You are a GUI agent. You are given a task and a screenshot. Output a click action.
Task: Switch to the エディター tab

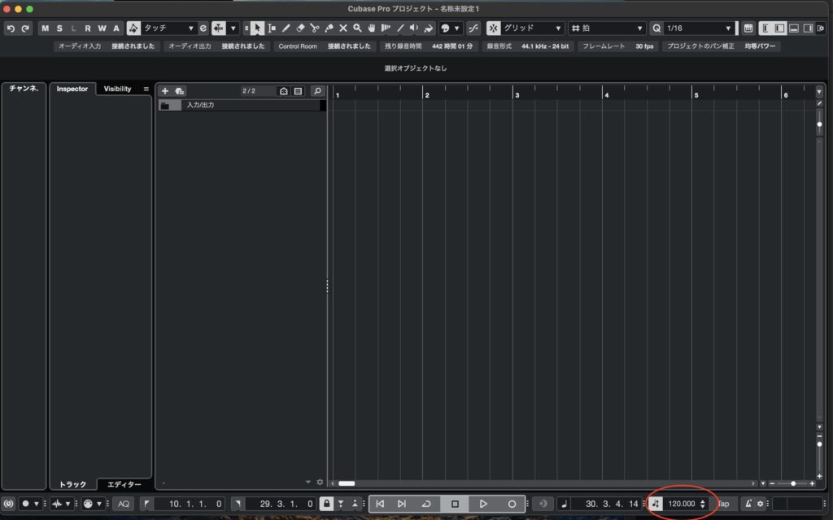click(124, 484)
